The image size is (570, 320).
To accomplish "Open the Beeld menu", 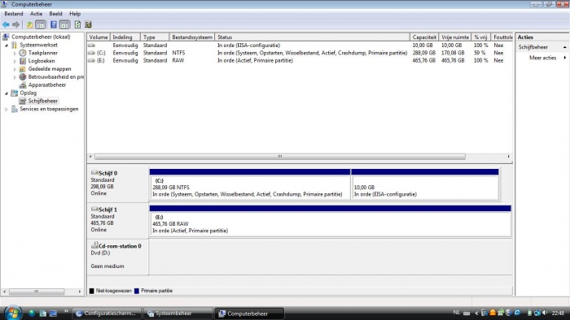I will click(55, 14).
